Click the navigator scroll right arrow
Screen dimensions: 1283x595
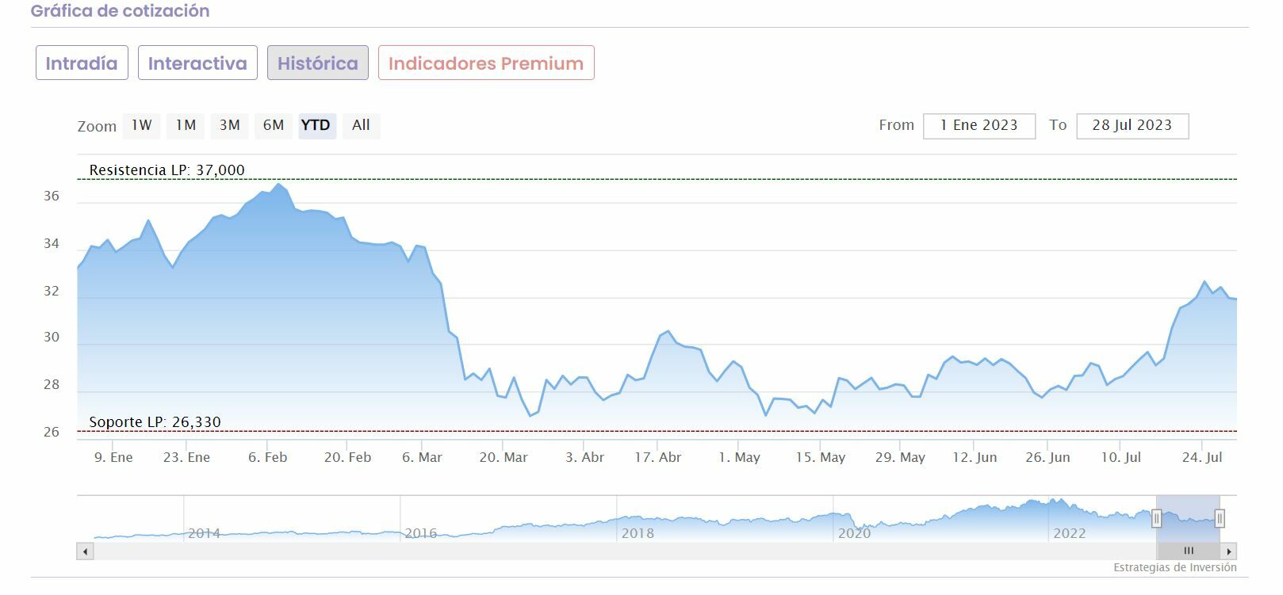pos(1229,551)
